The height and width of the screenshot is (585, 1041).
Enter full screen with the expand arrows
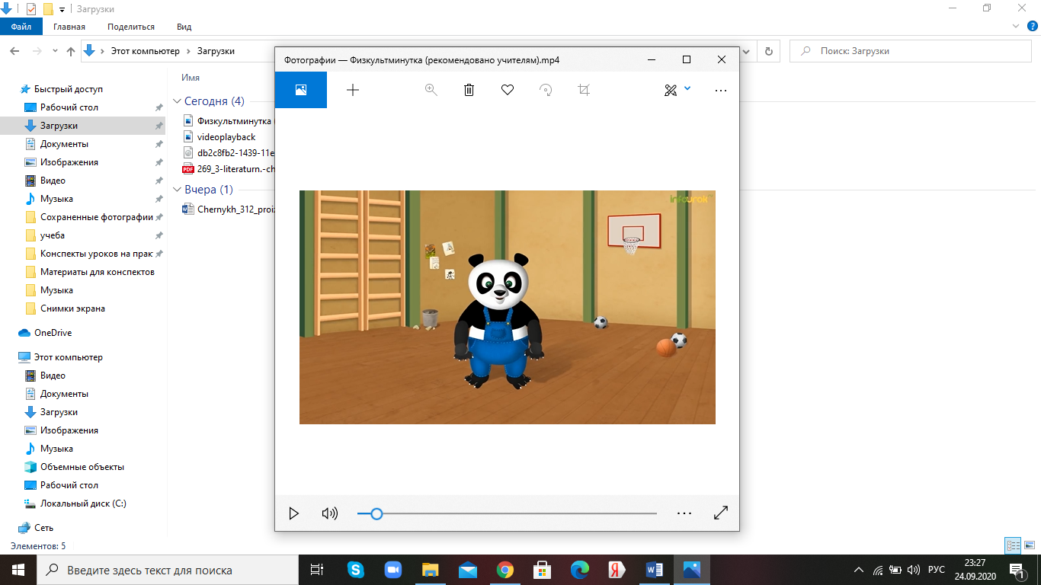[x=721, y=513]
